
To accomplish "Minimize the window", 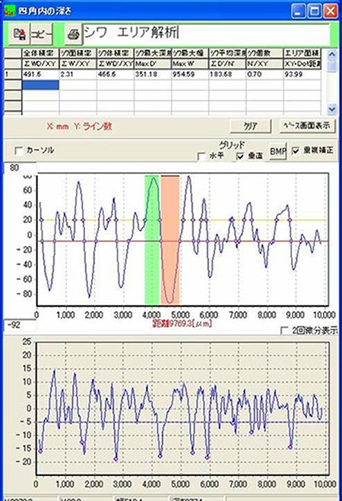I will (x=299, y=11).
